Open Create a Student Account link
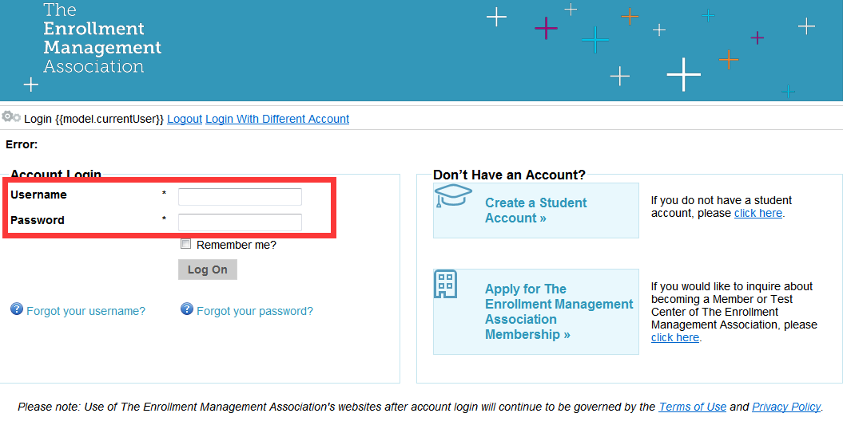The width and height of the screenshot is (843, 425). pyautogui.click(x=536, y=211)
